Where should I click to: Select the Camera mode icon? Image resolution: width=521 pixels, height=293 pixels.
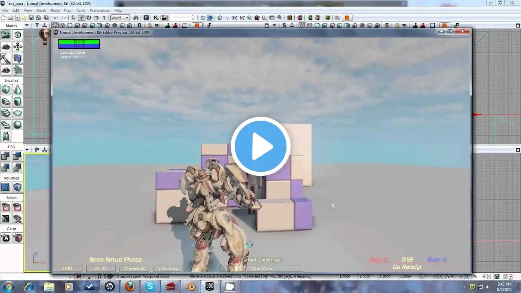[x=6, y=35]
